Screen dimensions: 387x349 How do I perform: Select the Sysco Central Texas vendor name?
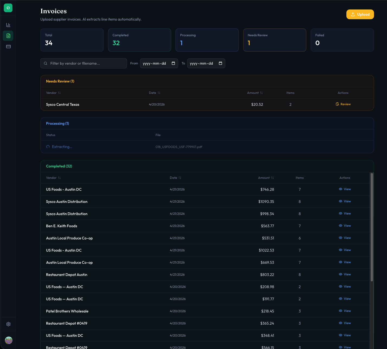point(63,104)
